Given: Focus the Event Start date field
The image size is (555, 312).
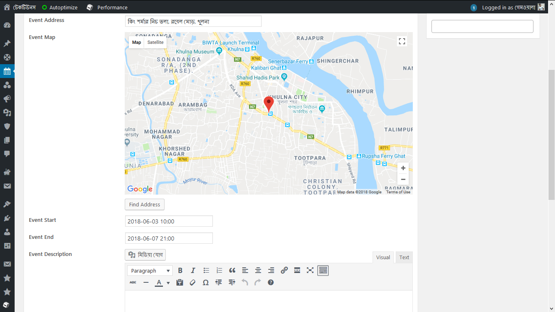Looking at the screenshot, I should pyautogui.click(x=169, y=221).
